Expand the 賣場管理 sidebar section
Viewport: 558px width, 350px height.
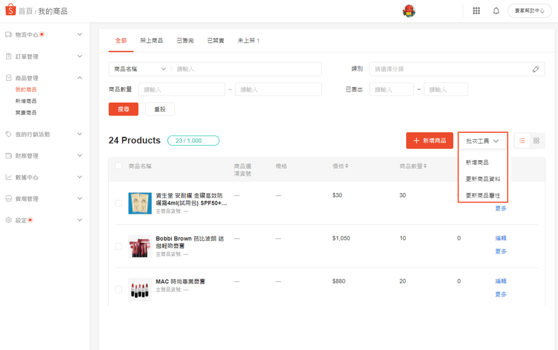click(80, 199)
